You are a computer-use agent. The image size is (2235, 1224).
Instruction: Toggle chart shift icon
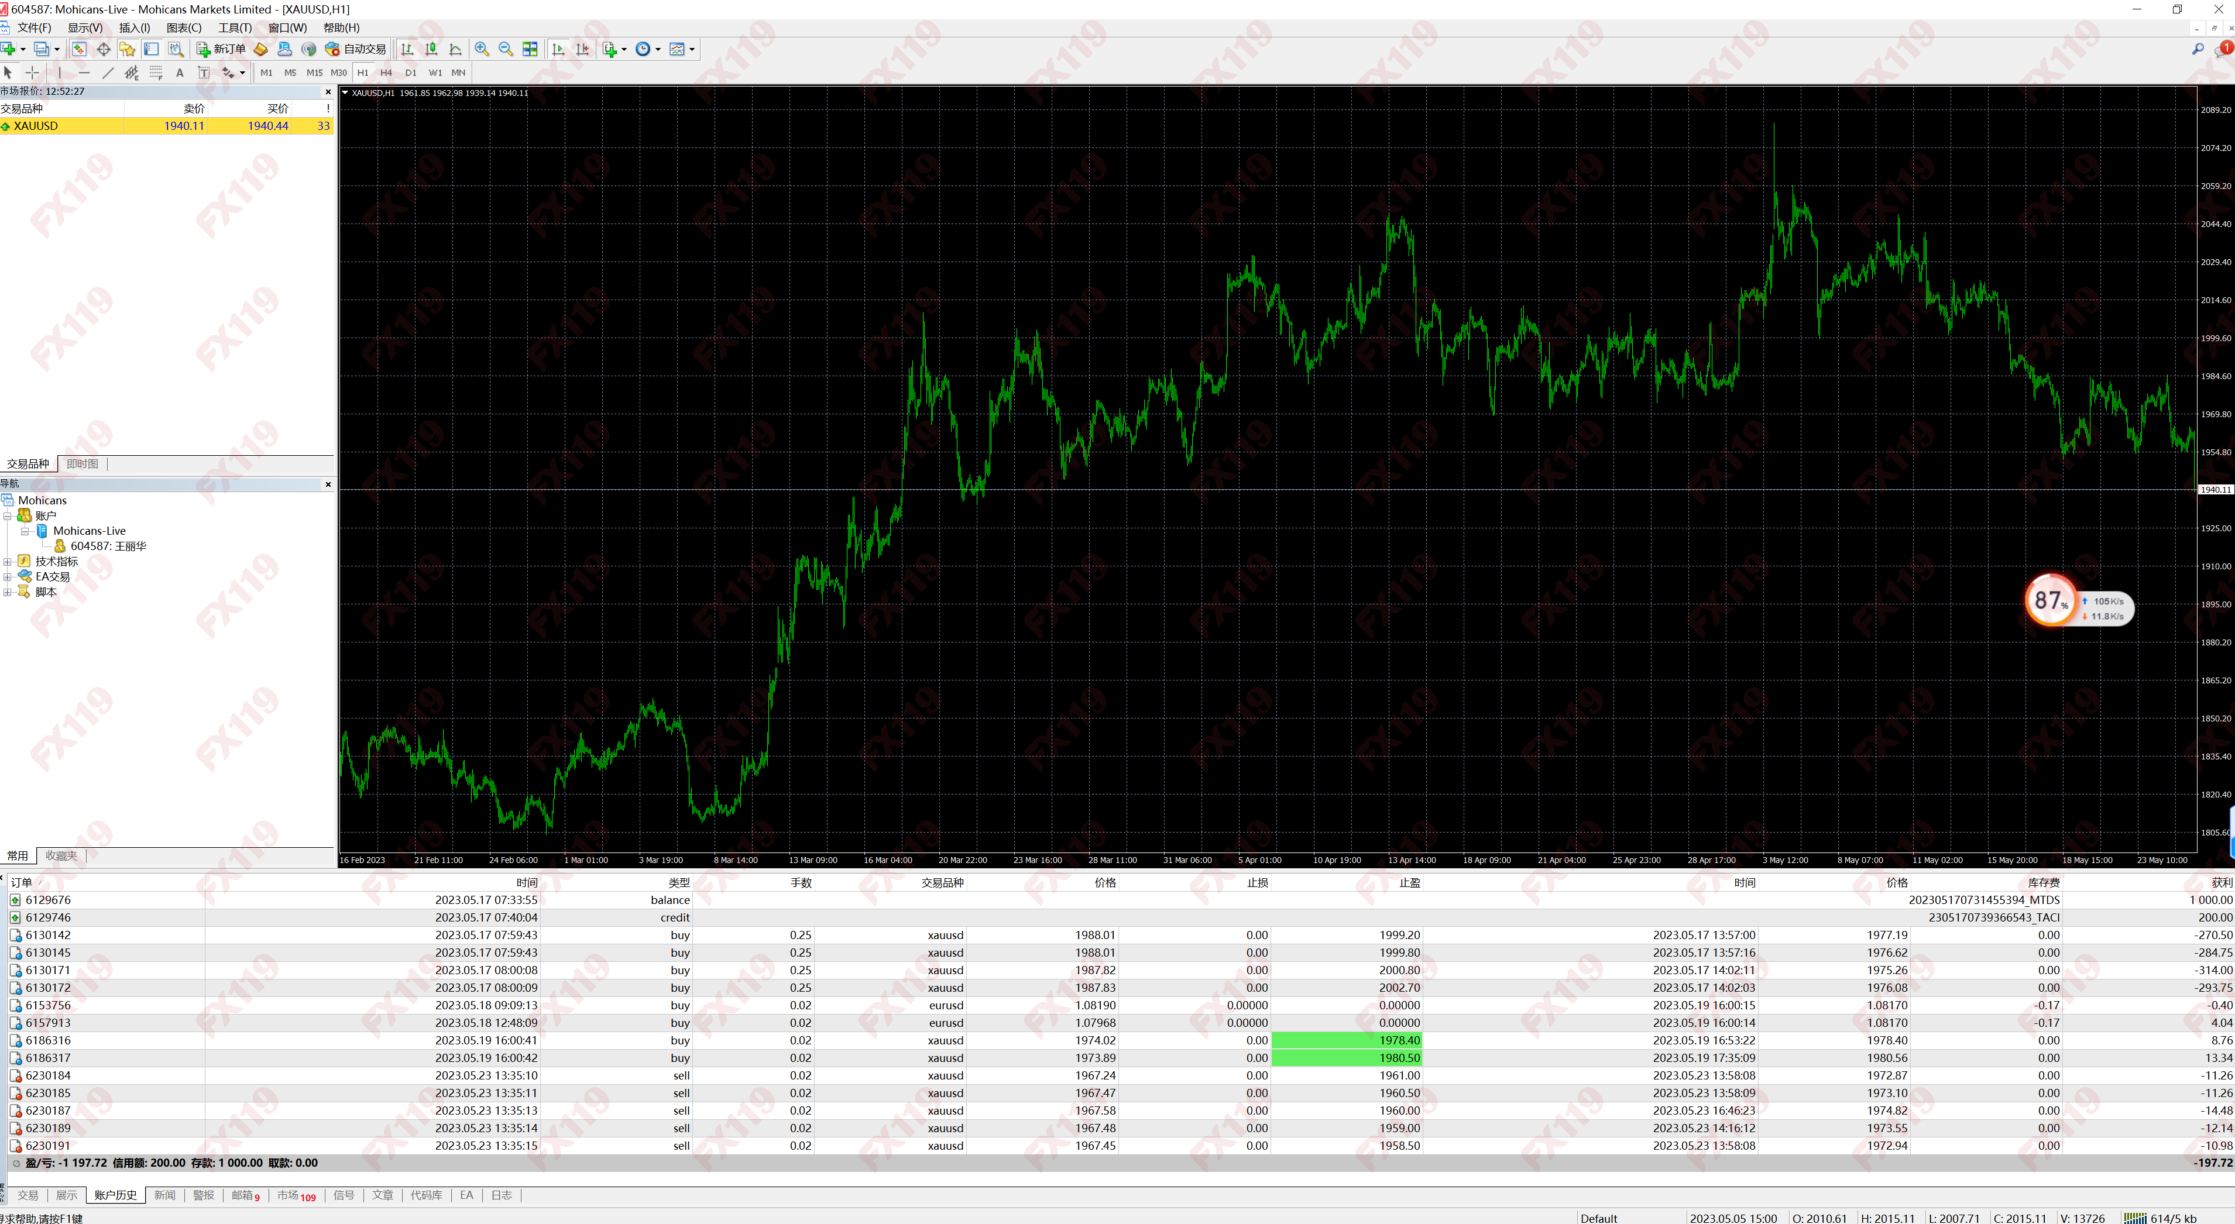(583, 50)
